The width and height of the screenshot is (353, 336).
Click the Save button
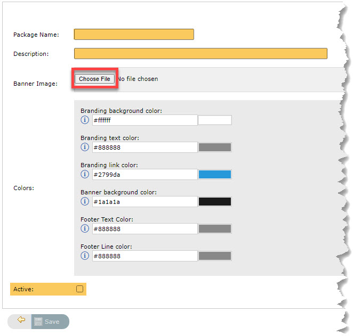[x=50, y=322]
